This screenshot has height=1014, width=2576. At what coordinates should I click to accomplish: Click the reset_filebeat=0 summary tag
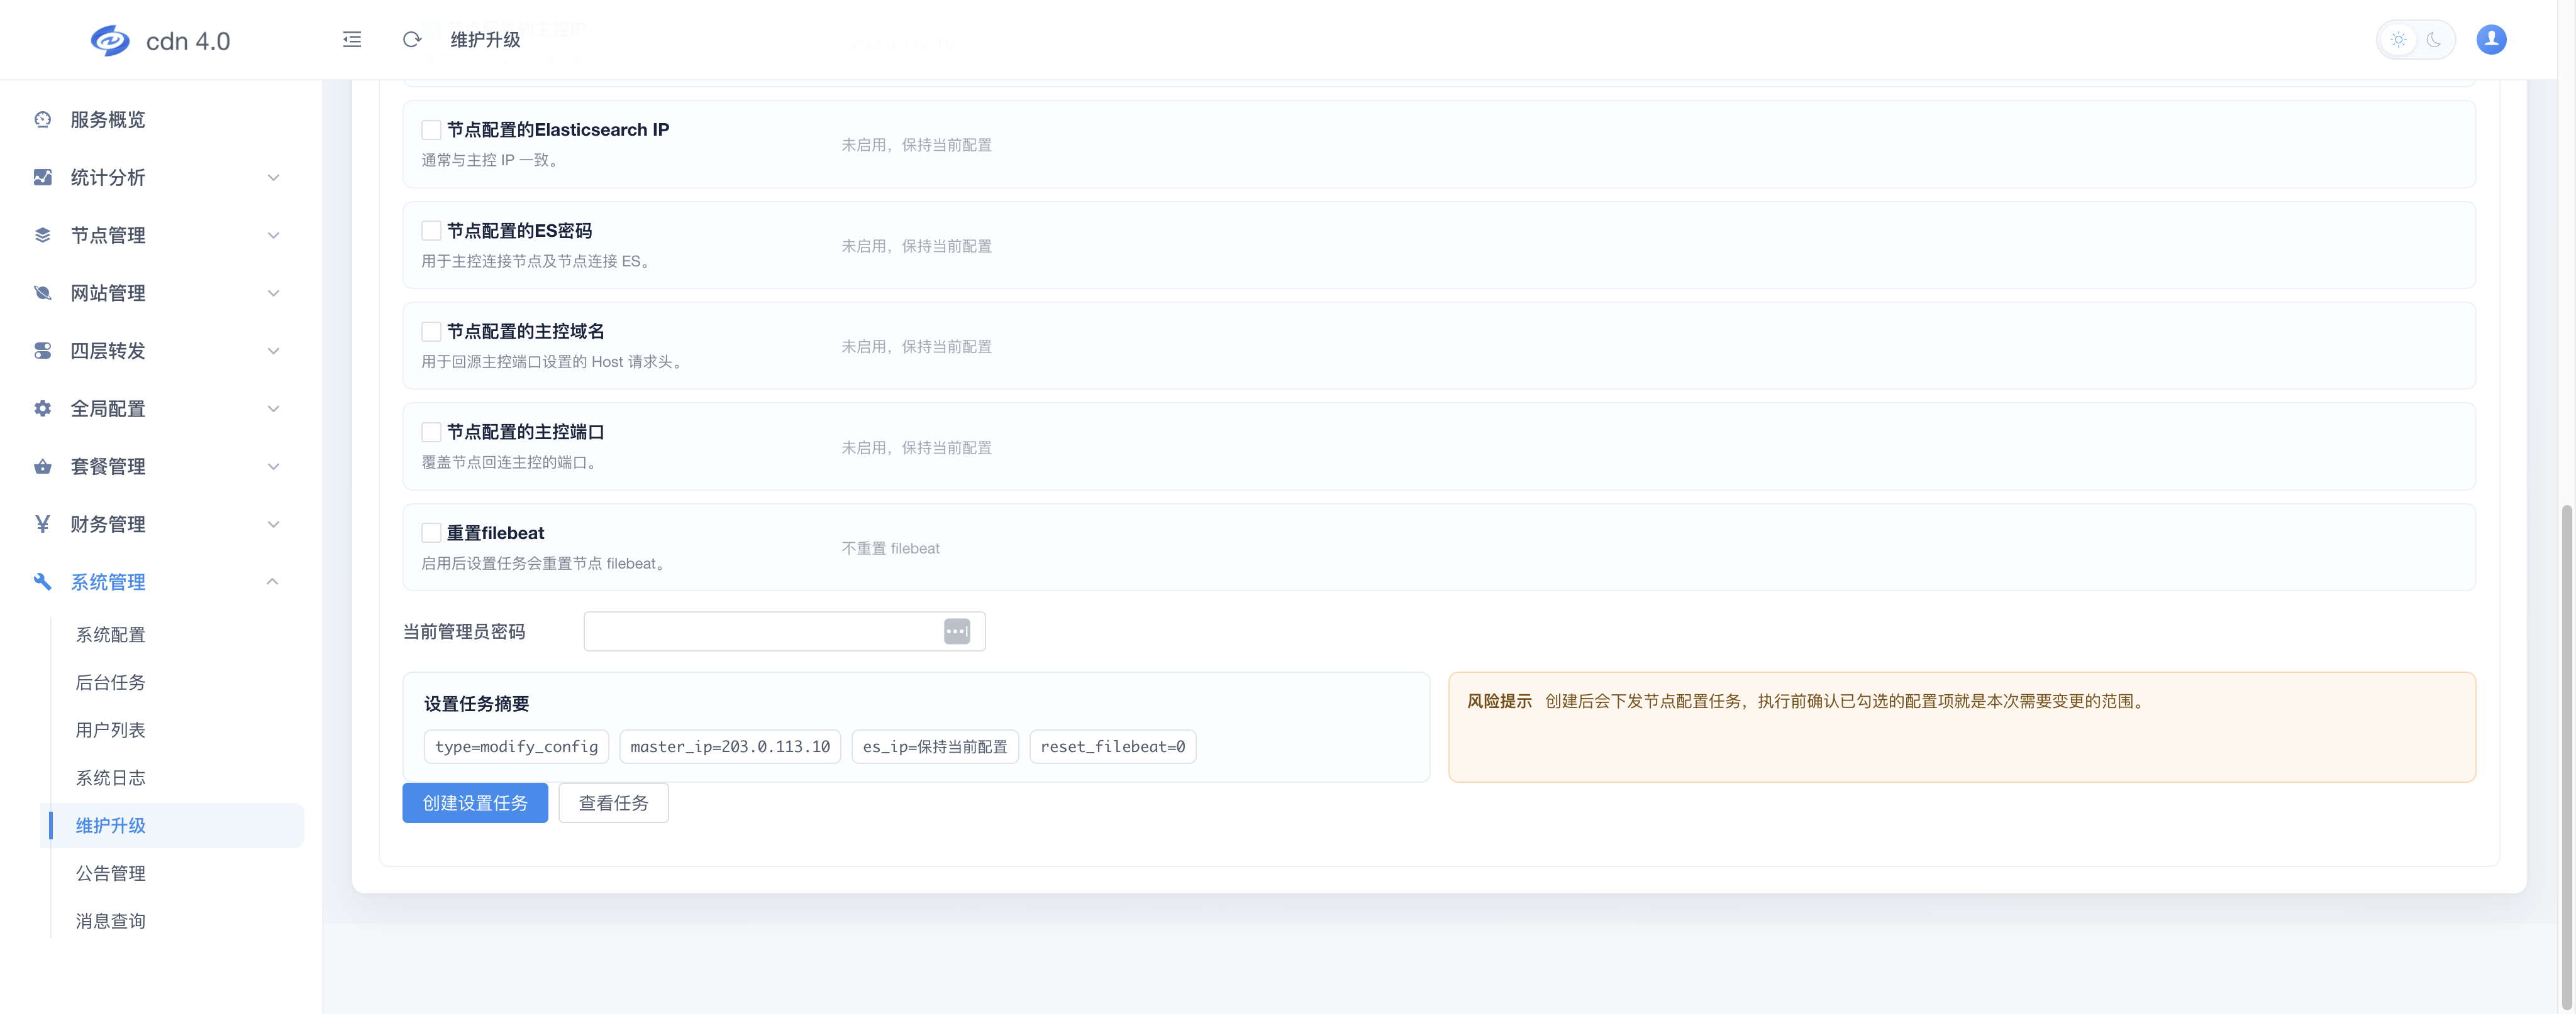tap(1113, 746)
